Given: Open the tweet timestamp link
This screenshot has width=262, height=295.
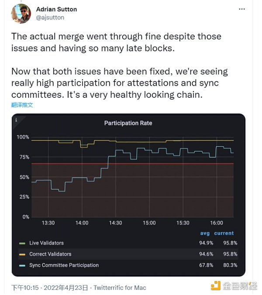Looking at the screenshot, I should pyautogui.click(x=50, y=288).
